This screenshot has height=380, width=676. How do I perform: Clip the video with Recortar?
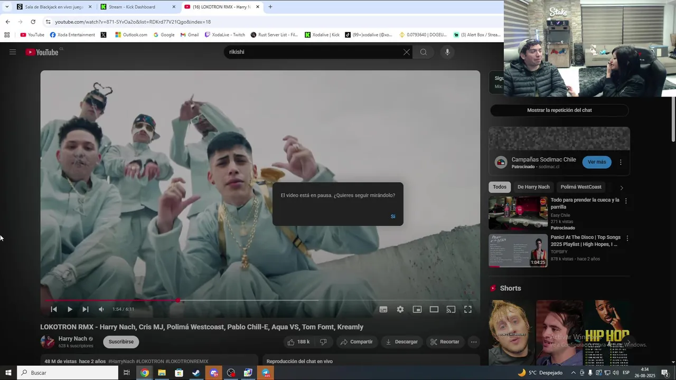[445, 342]
